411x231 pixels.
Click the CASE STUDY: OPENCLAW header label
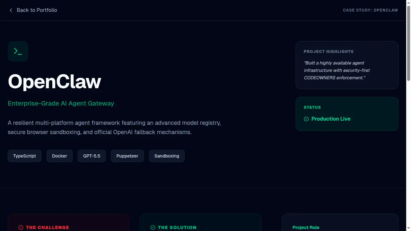tap(370, 10)
